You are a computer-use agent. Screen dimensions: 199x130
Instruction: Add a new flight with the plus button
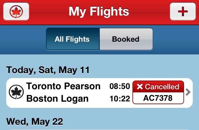pyautogui.click(x=183, y=12)
